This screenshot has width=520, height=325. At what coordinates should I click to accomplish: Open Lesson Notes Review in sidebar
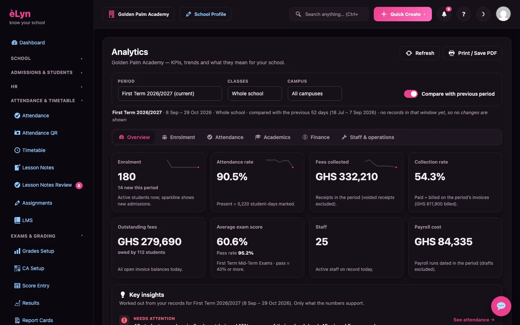(47, 185)
